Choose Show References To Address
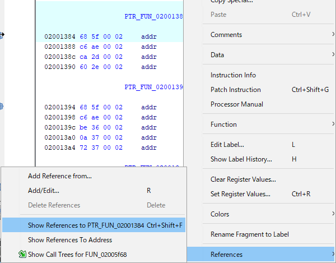Image resolution: width=336 pixels, height=263 pixels. click(94, 239)
